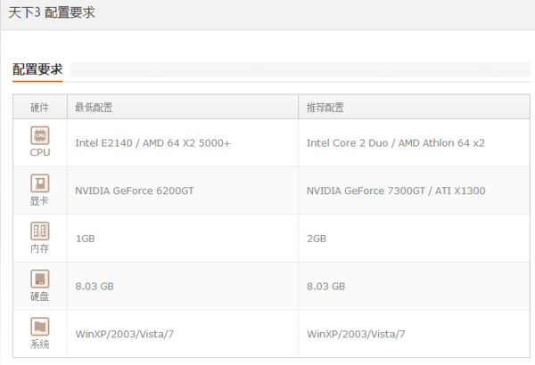Click the CPU chip icon
The width and height of the screenshot is (535, 365).
[40, 136]
